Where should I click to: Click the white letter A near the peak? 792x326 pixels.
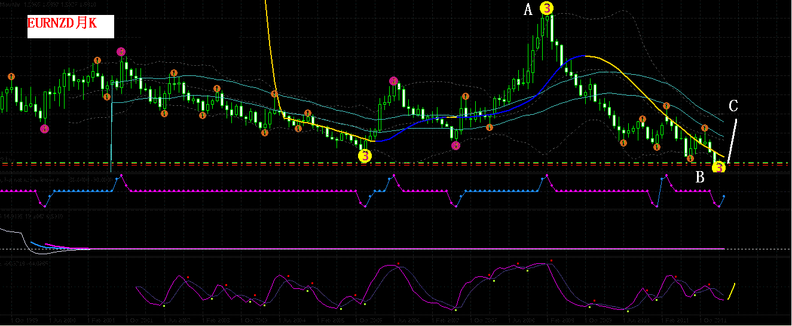(x=528, y=10)
